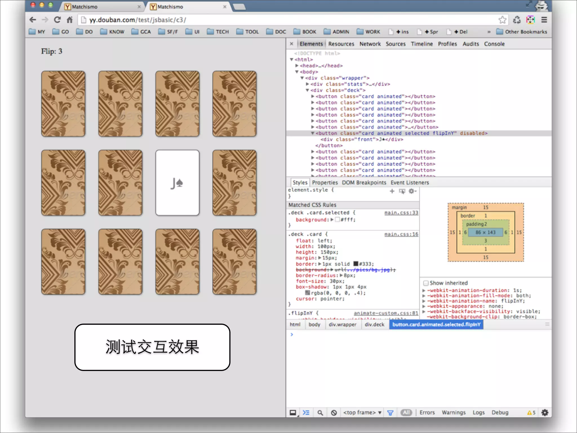This screenshot has width=577, height=433.
Task: Go to the browser home icon
Action: click(x=70, y=20)
